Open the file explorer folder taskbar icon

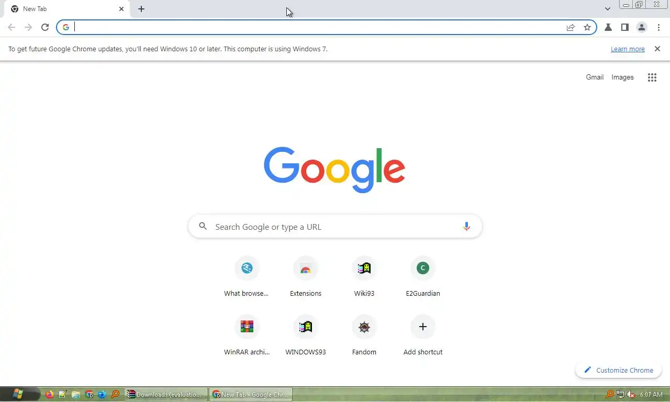coord(76,394)
